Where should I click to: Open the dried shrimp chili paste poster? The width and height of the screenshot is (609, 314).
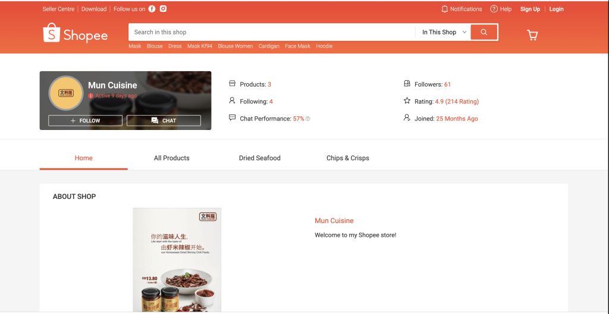[177, 260]
